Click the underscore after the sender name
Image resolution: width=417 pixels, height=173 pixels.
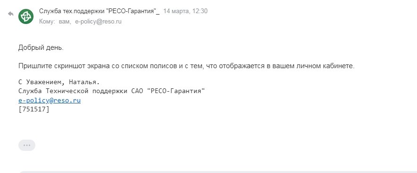pos(158,12)
